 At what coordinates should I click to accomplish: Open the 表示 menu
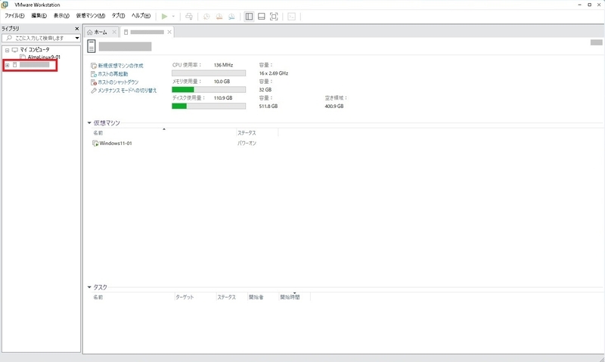(x=61, y=16)
